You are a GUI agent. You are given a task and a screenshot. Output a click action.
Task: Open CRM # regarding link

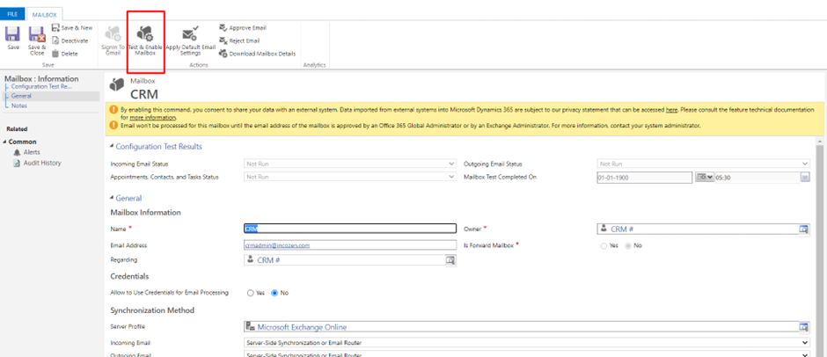(268, 260)
